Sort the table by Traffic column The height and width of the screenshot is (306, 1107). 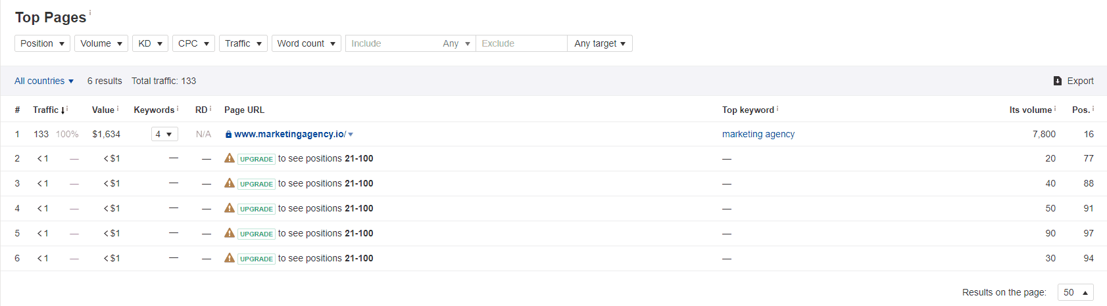pyautogui.click(x=46, y=110)
